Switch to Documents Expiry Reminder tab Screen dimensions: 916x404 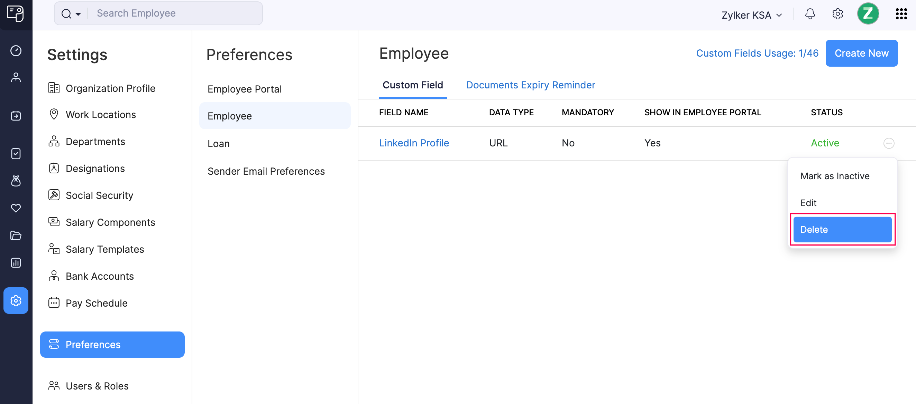(x=530, y=85)
